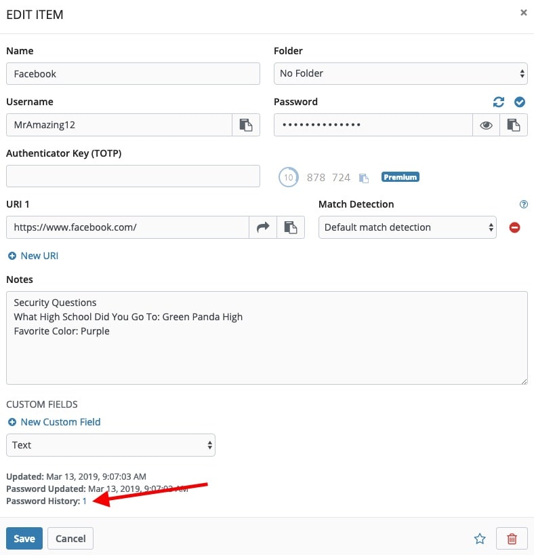The image size is (534, 555).
Task: Mark item as favorite with star
Action: coord(480,538)
